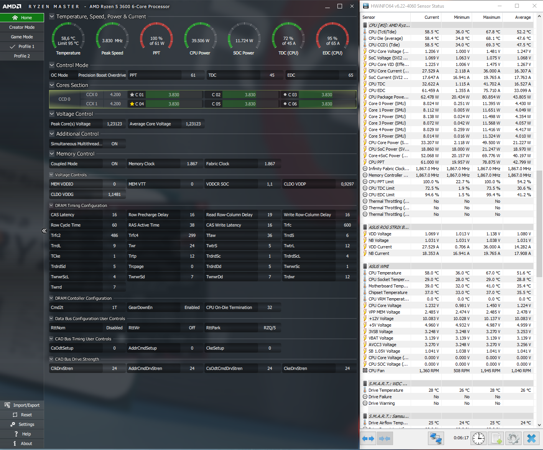Switch to Profile 2 tab
Screen dimensions: 543x450
pyautogui.click(x=22, y=56)
